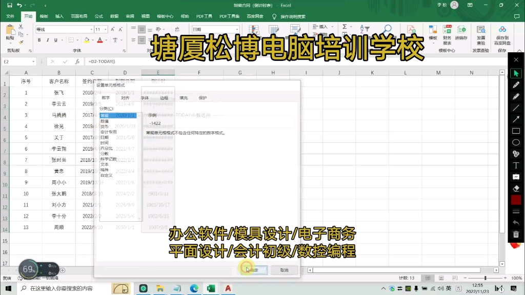
Task: Toggle underline formatting in the Font group
Action: click(x=55, y=40)
